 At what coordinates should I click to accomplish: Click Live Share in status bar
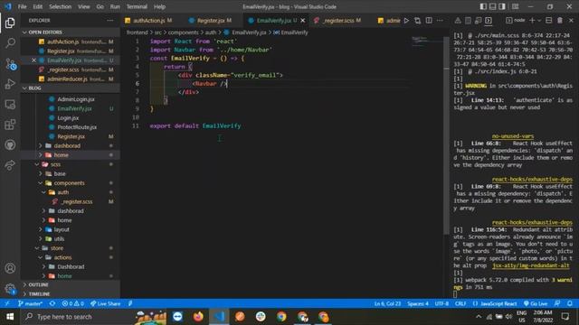(106, 303)
